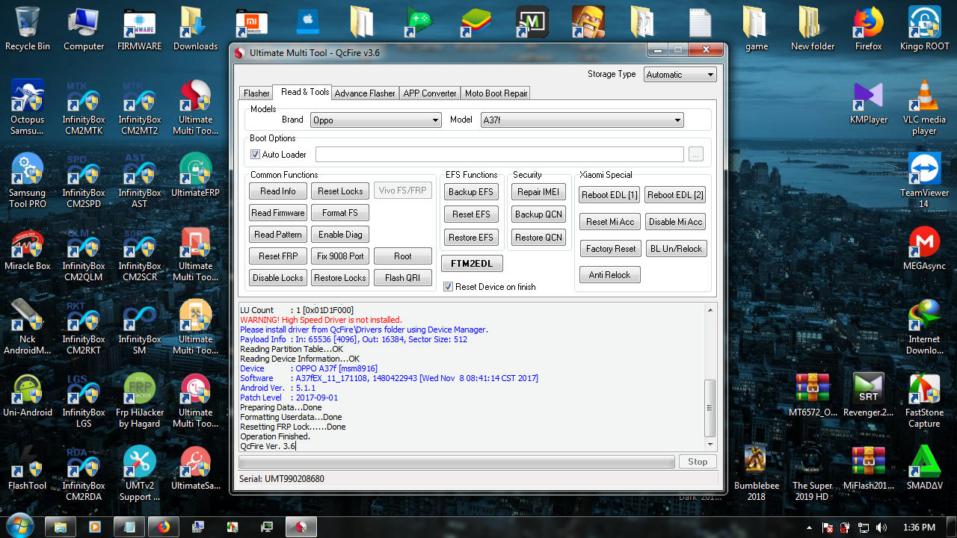Open Internet Download Manager shortcut
957x538 pixels.
925,327
